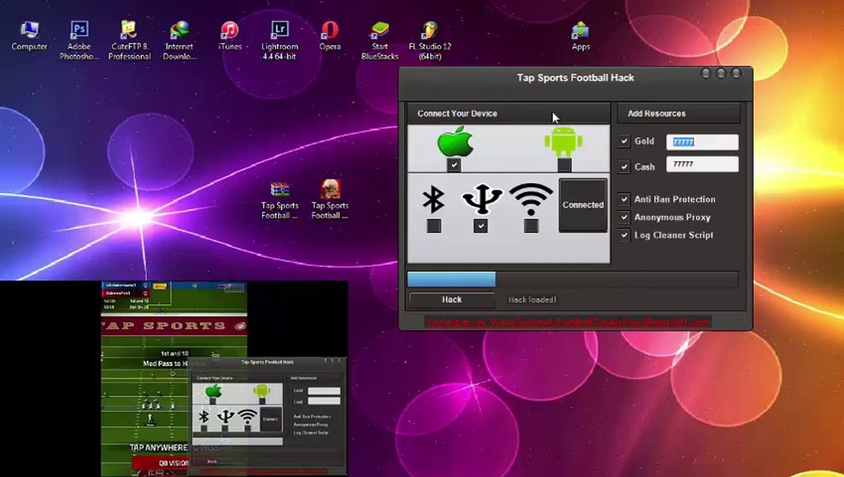Click the green Apple logo icon

(455, 142)
